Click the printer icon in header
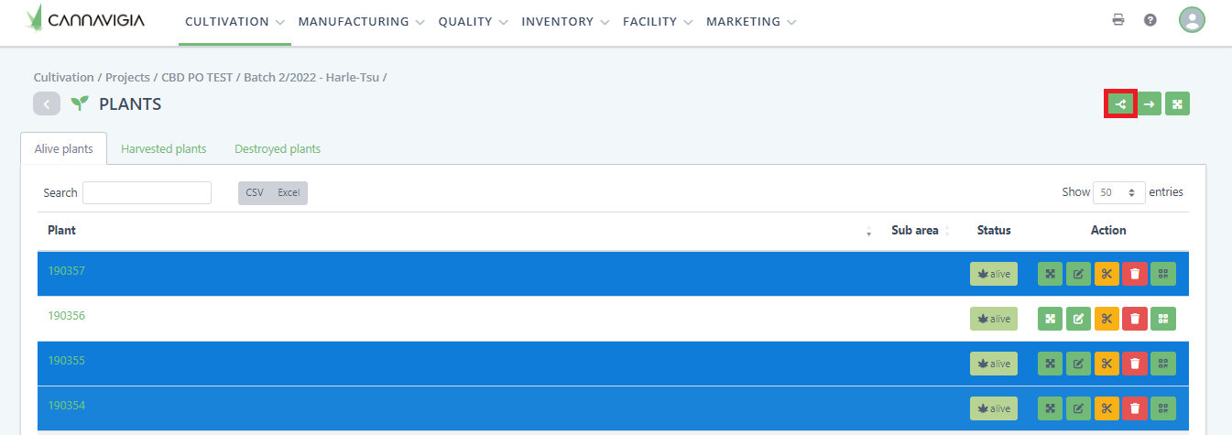Screen dimensions: 1232x435 [1118, 20]
